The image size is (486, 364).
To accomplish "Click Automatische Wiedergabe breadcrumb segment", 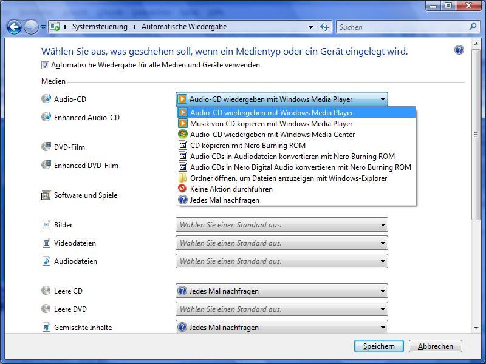I will (x=184, y=27).
